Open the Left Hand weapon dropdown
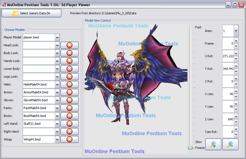The height and width of the screenshot is (159, 246). pos(57,124)
